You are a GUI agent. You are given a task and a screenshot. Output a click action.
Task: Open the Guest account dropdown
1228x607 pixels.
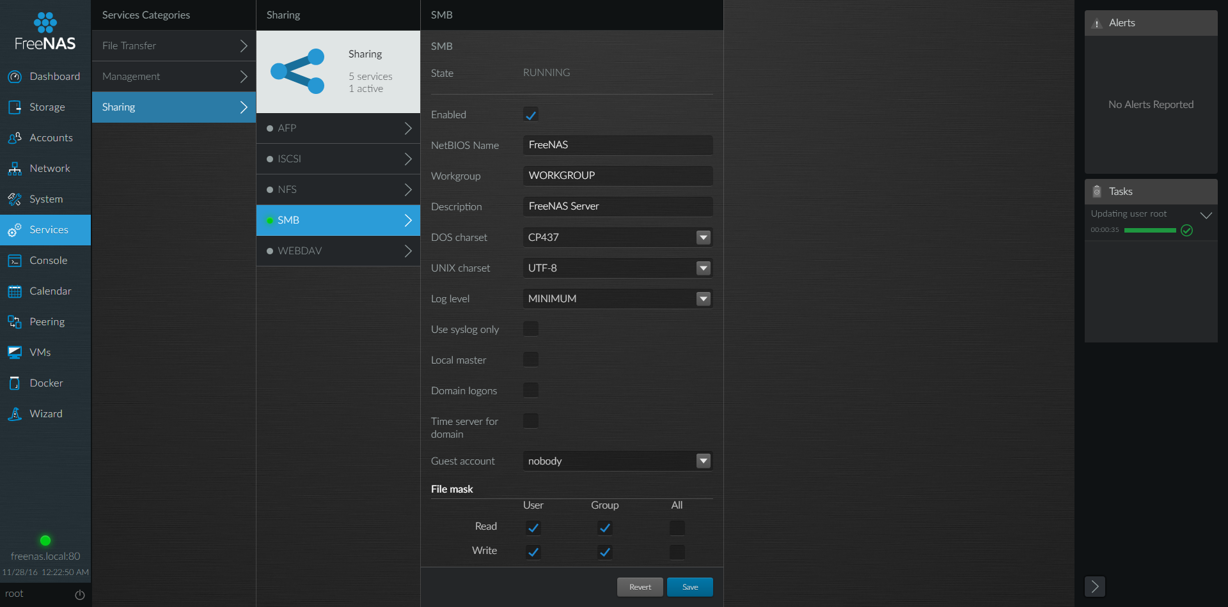(703, 461)
